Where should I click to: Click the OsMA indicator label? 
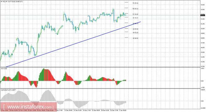(x=8, y=90)
